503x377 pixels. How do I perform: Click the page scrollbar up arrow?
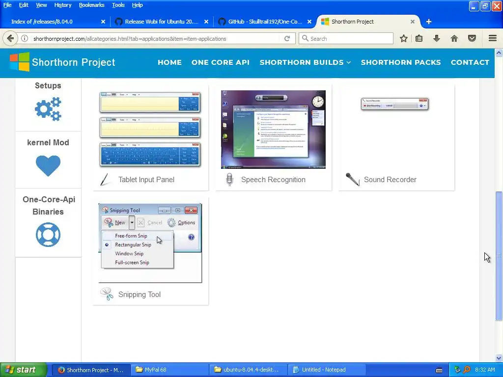(499, 53)
